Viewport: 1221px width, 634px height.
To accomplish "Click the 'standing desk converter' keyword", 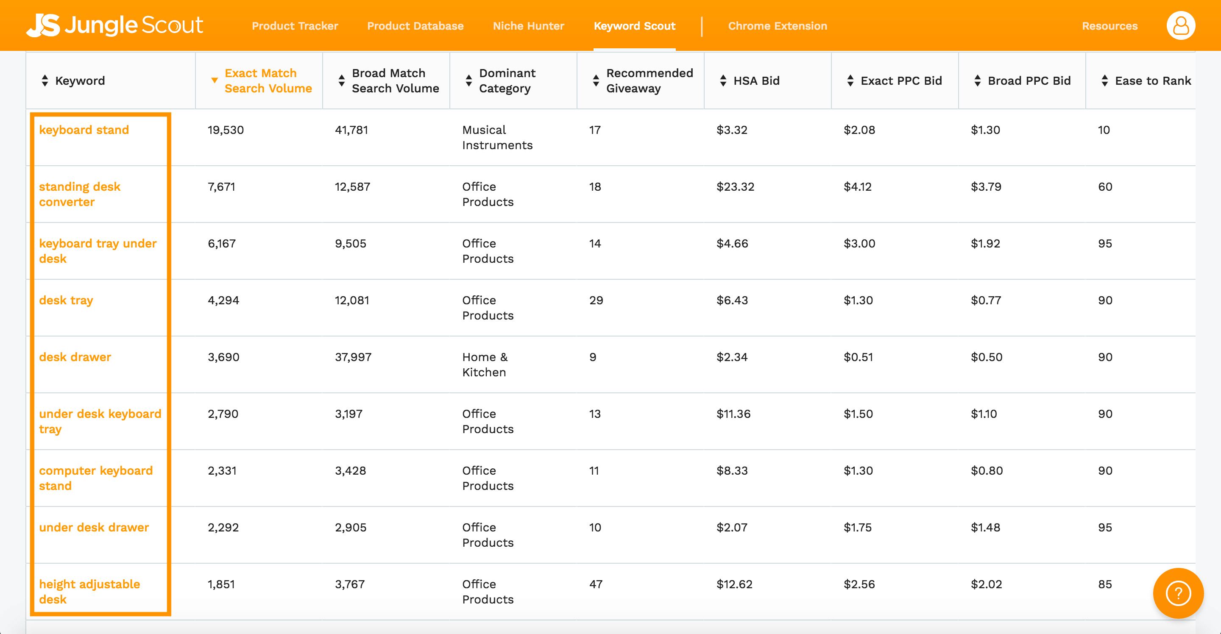I will coord(80,194).
